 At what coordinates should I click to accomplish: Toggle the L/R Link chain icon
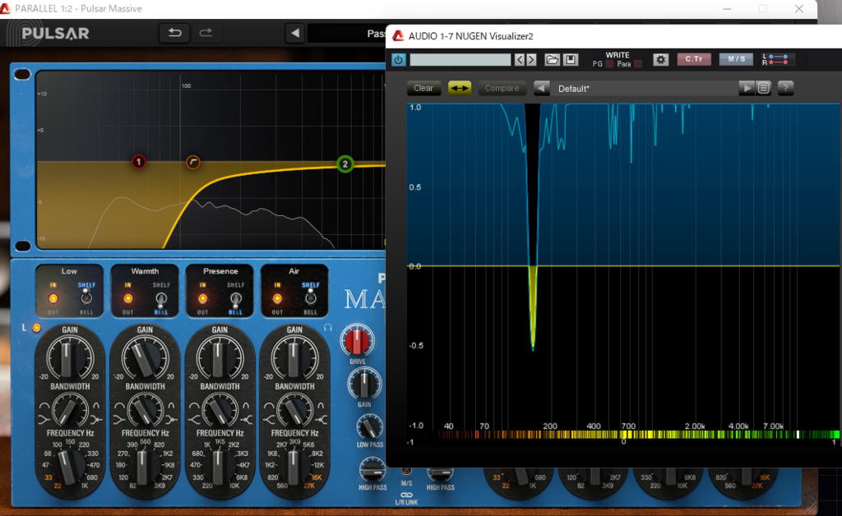click(x=406, y=495)
